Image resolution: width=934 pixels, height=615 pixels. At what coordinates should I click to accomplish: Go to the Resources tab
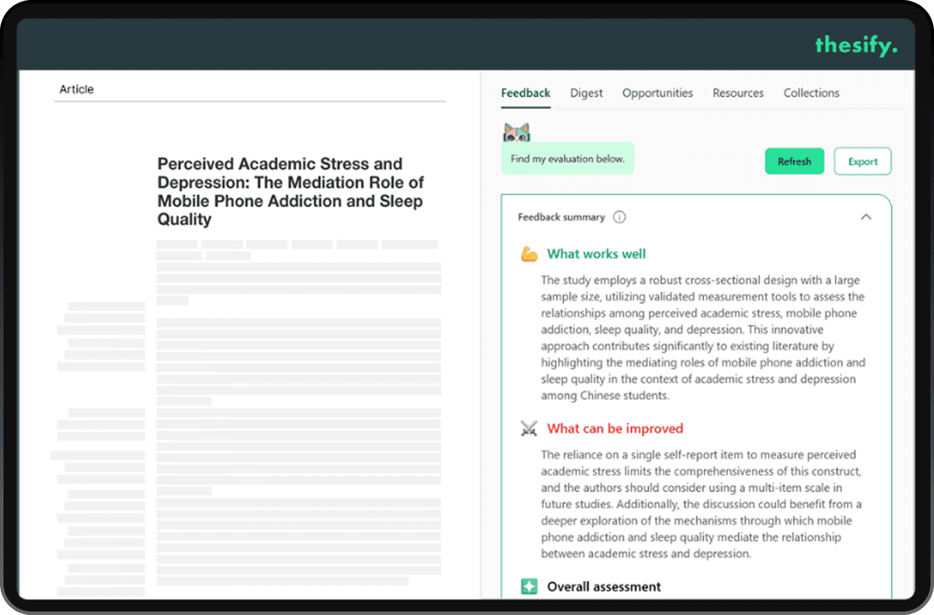point(738,93)
